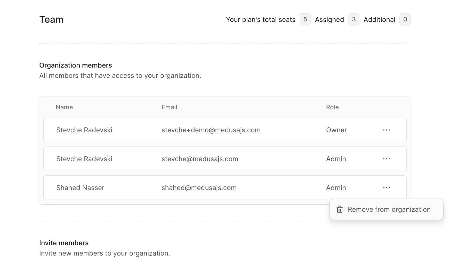The width and height of the screenshot is (466, 262).
Task: Switch to the Role column header
Action: 332,107
